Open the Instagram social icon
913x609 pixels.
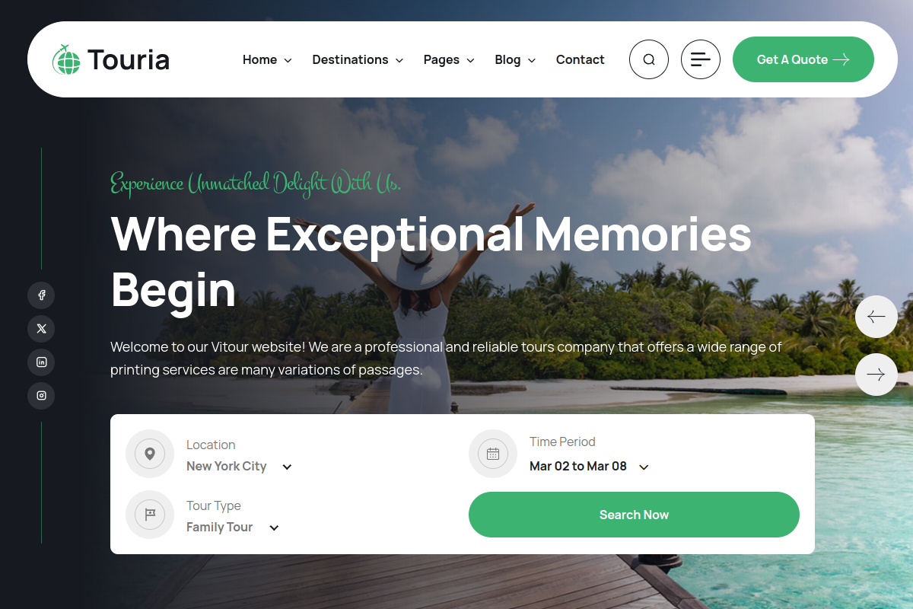click(41, 396)
